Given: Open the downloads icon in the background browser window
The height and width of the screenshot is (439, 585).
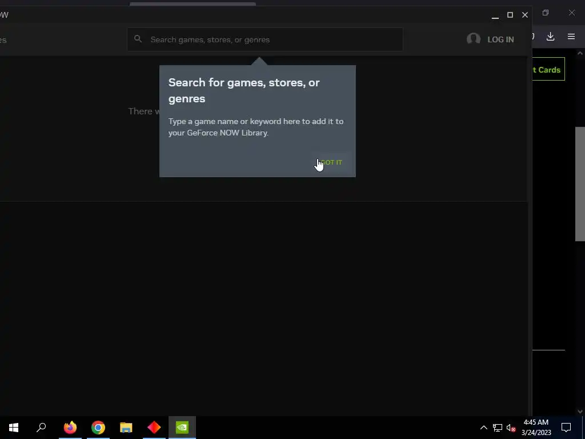Looking at the screenshot, I should (x=550, y=37).
